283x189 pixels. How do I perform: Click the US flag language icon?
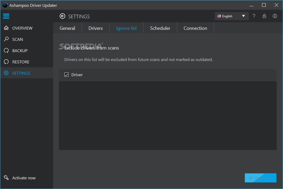tap(219, 16)
